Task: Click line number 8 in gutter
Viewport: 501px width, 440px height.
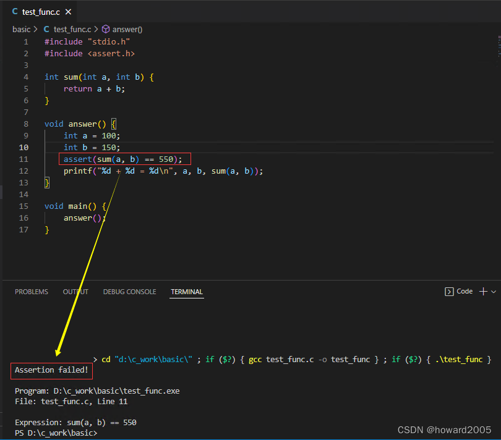Action: 26,124
